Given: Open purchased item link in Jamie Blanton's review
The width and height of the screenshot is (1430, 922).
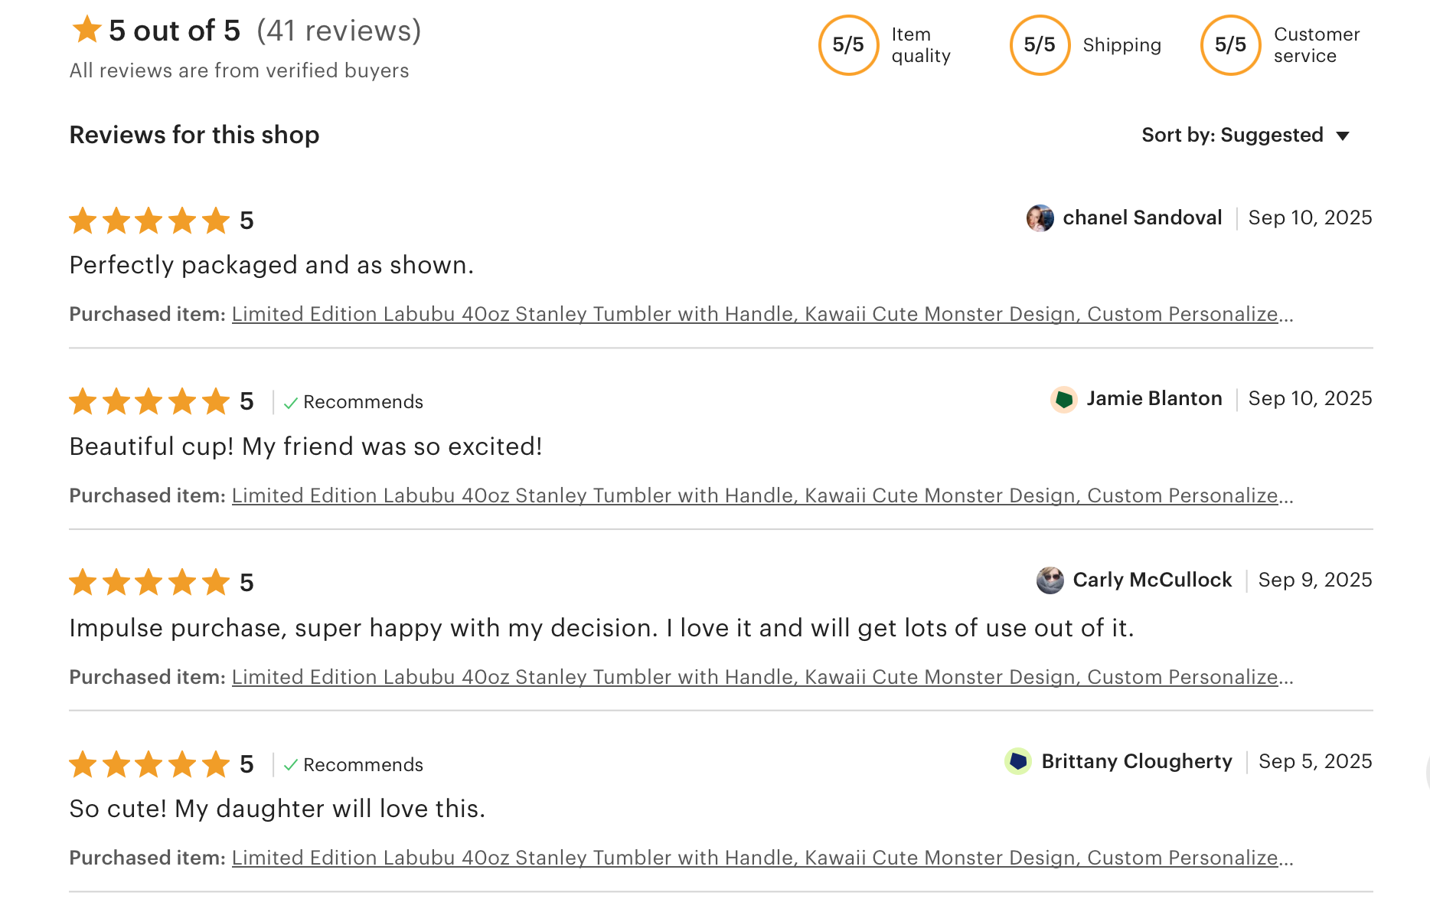Looking at the screenshot, I should tap(762, 496).
